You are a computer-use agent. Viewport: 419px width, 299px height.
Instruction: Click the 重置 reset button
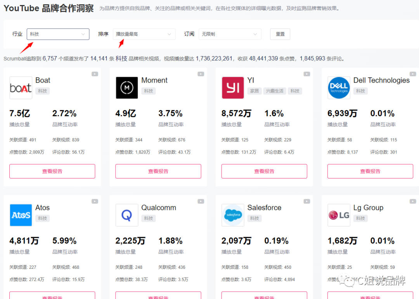280,34
